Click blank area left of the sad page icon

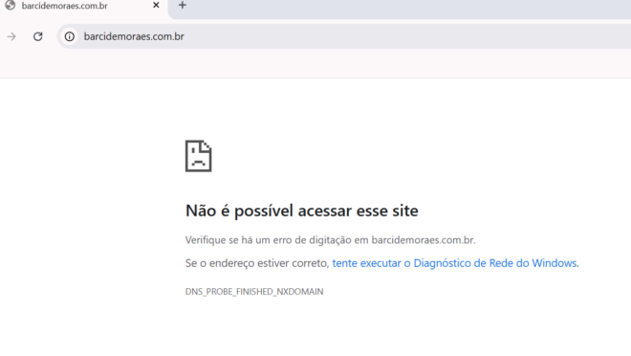tap(93, 156)
